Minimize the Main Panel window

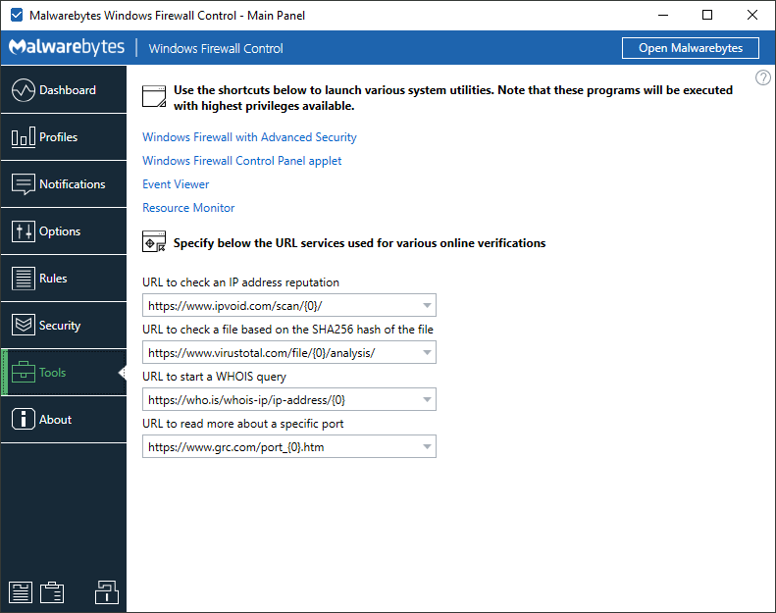coord(663,16)
